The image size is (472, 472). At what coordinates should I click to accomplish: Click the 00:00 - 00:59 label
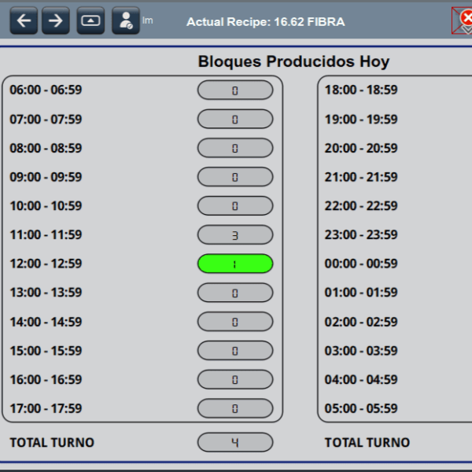tap(361, 264)
